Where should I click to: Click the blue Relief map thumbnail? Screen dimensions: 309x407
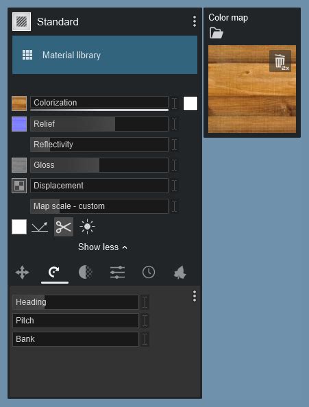(19, 124)
